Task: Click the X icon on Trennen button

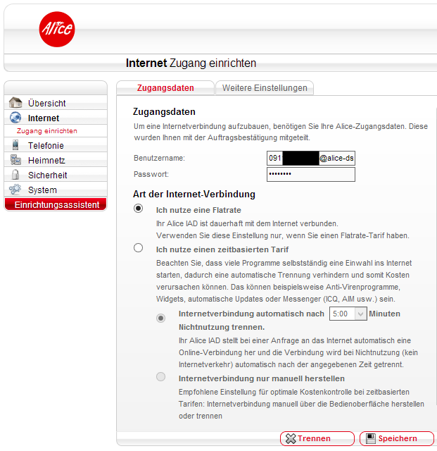Action: click(x=291, y=438)
